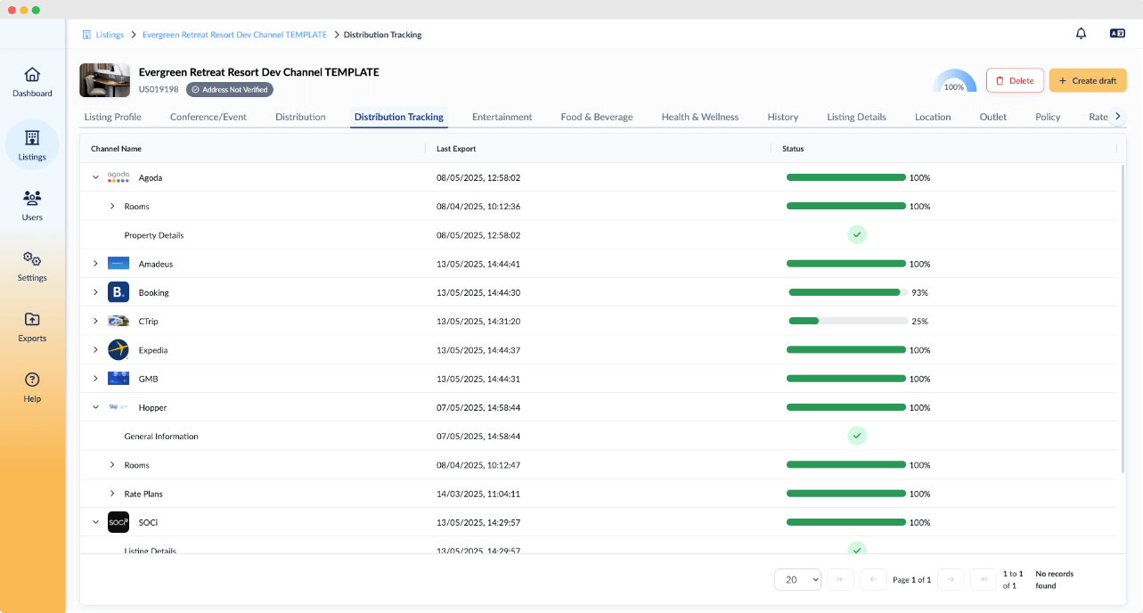Expand the Expedia channel row
Viewport: 1143px width, 613px height.
point(96,350)
